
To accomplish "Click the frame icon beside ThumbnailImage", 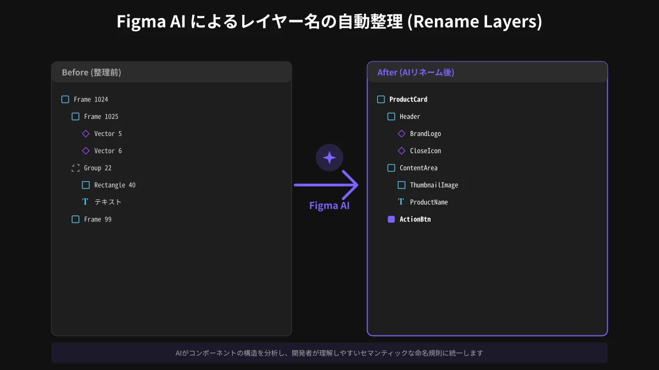I will pyautogui.click(x=401, y=185).
